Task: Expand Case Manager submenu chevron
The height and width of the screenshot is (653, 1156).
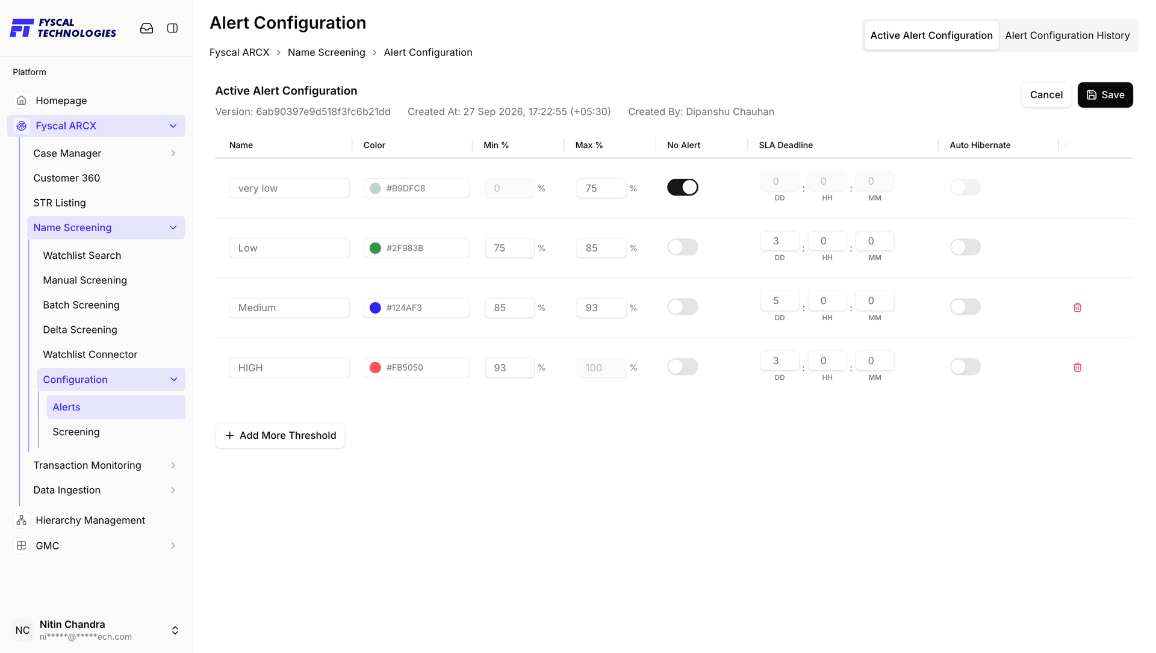Action: point(173,153)
